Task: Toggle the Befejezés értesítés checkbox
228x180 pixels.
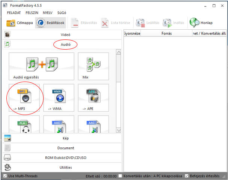Action: (x=187, y=176)
